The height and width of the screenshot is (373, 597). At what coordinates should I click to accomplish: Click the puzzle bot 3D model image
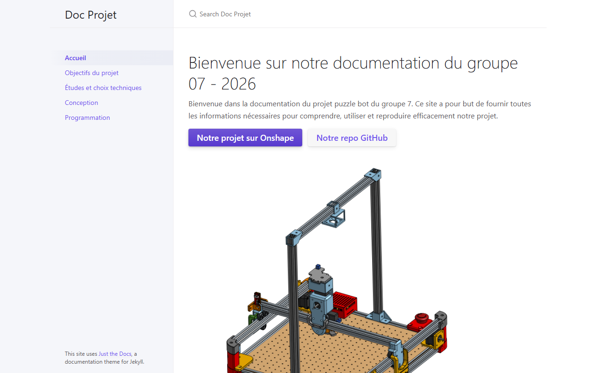tap(337, 270)
